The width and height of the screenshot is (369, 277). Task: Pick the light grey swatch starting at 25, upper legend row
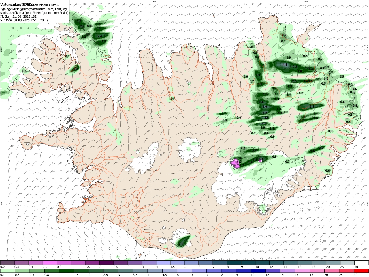coord(347,263)
